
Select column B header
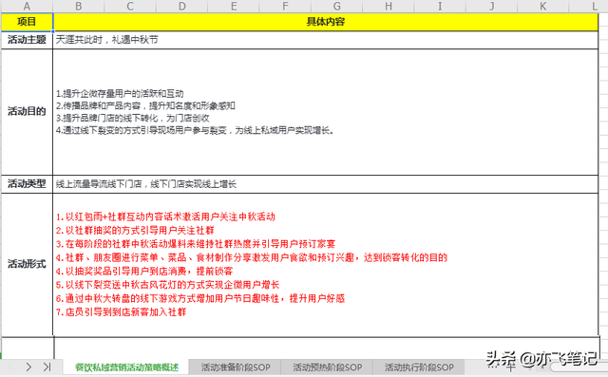(x=78, y=7)
